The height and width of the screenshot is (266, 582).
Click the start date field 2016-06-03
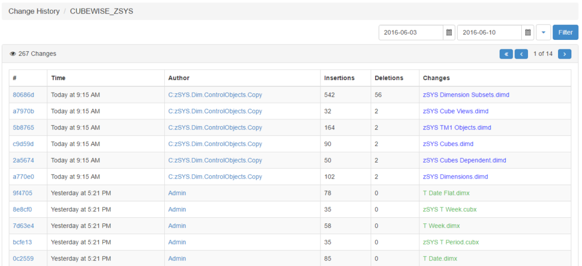coord(410,32)
